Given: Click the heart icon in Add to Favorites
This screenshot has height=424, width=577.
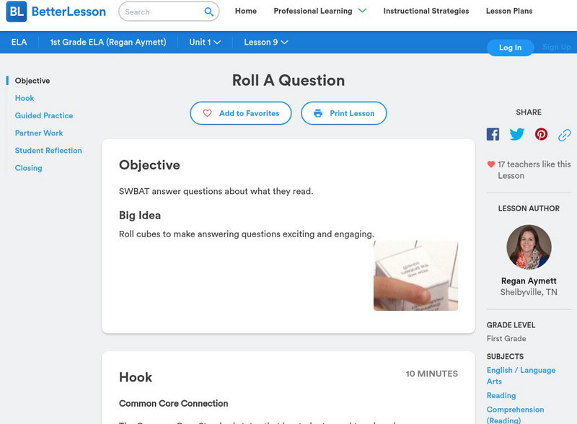Looking at the screenshot, I should tap(208, 113).
